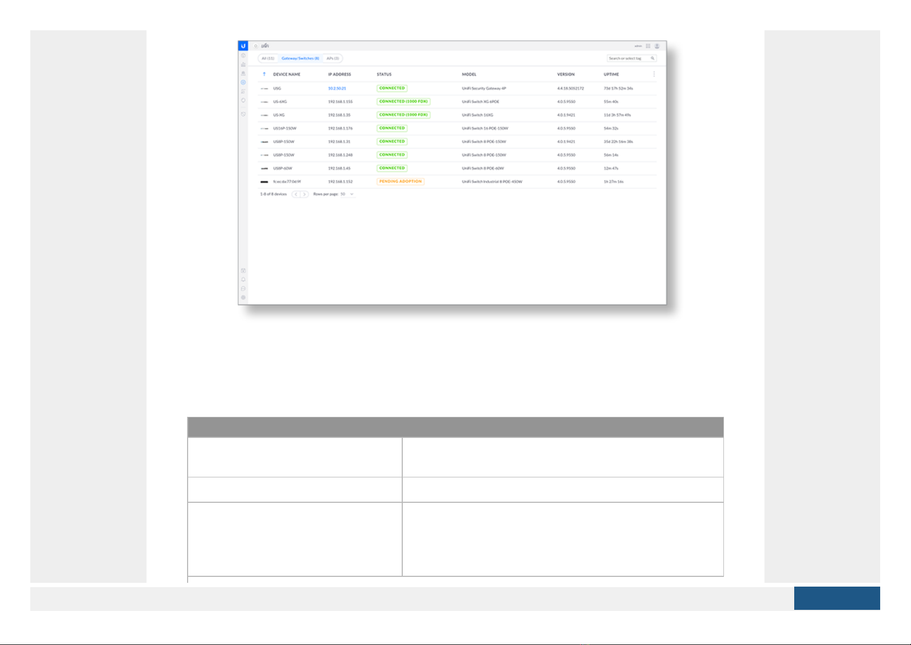This screenshot has width=911, height=645.
Task: Click the CONNECTED badge in USG row
Action: point(392,88)
